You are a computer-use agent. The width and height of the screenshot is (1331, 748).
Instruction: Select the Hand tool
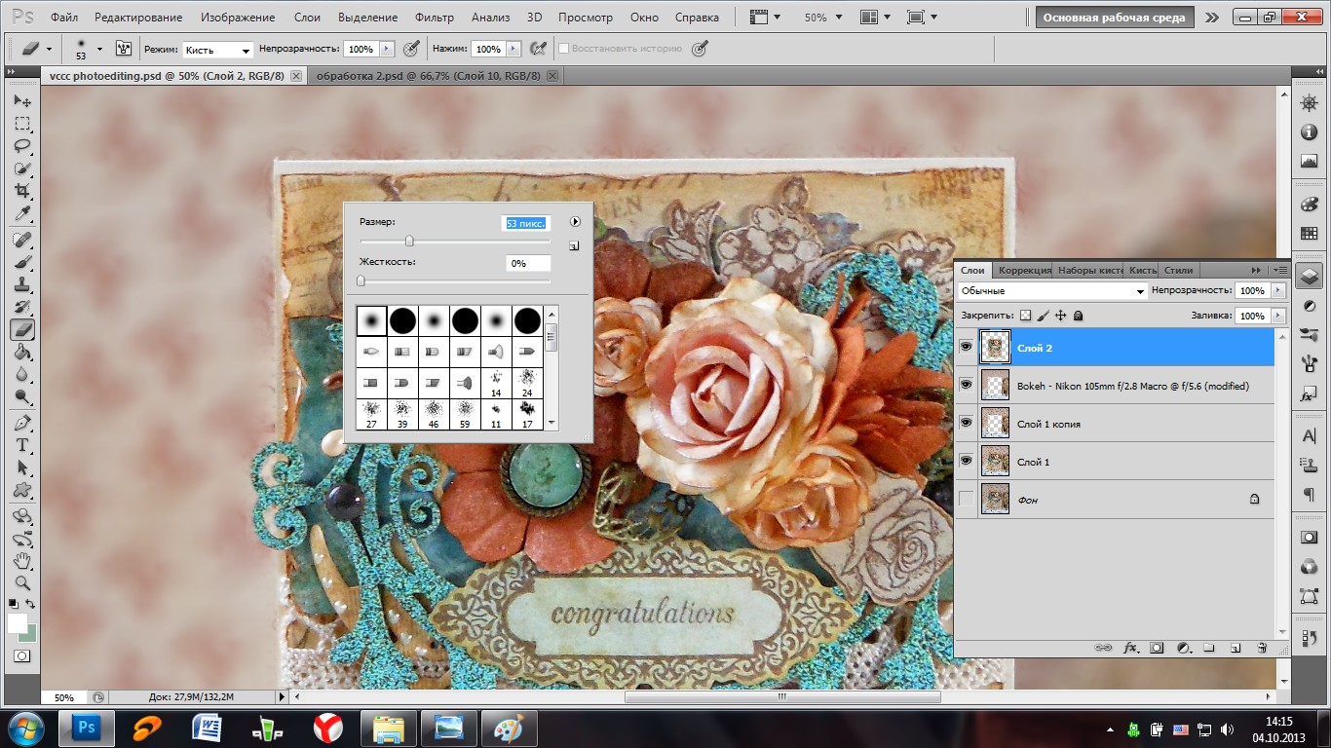[22, 561]
